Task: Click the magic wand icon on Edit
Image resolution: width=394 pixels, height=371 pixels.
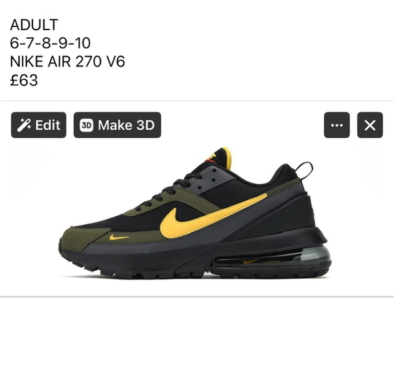Action: coord(24,125)
